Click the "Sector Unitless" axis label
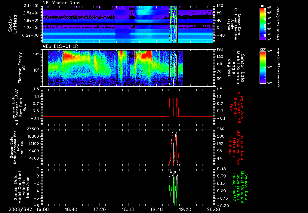308x213 pixels. coord(13,24)
